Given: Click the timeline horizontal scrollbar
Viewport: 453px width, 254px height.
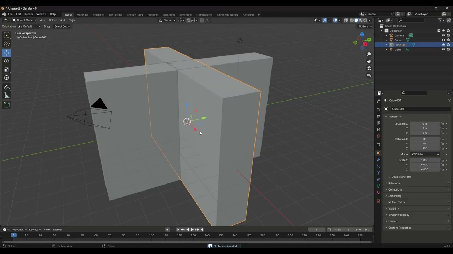Looking at the screenshot, I should (187, 242).
